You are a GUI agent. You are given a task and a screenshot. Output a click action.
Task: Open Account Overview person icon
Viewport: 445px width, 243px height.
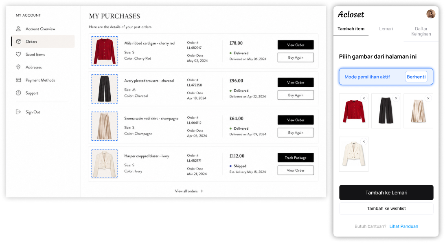18,29
